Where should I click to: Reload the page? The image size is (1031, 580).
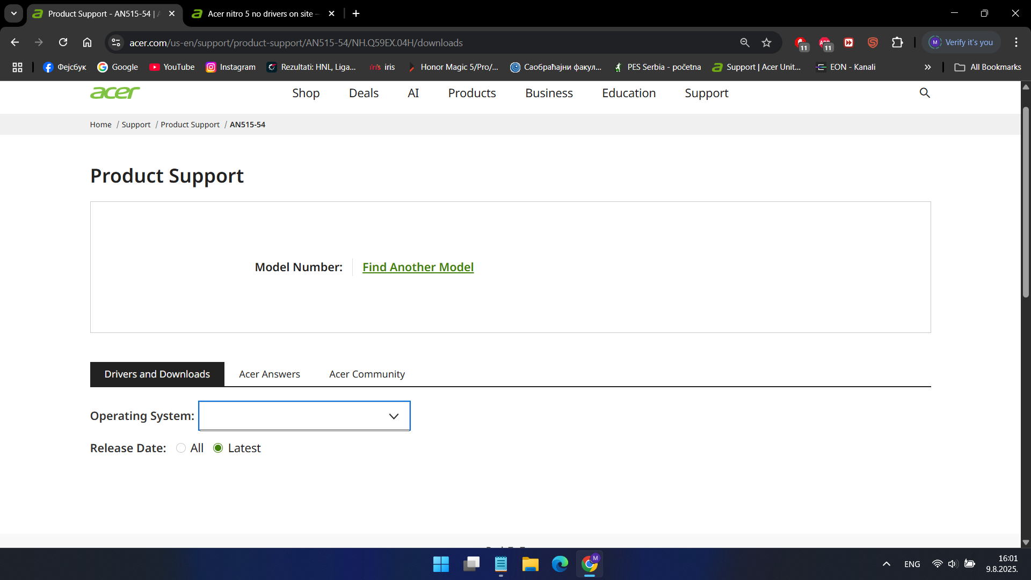(x=63, y=42)
